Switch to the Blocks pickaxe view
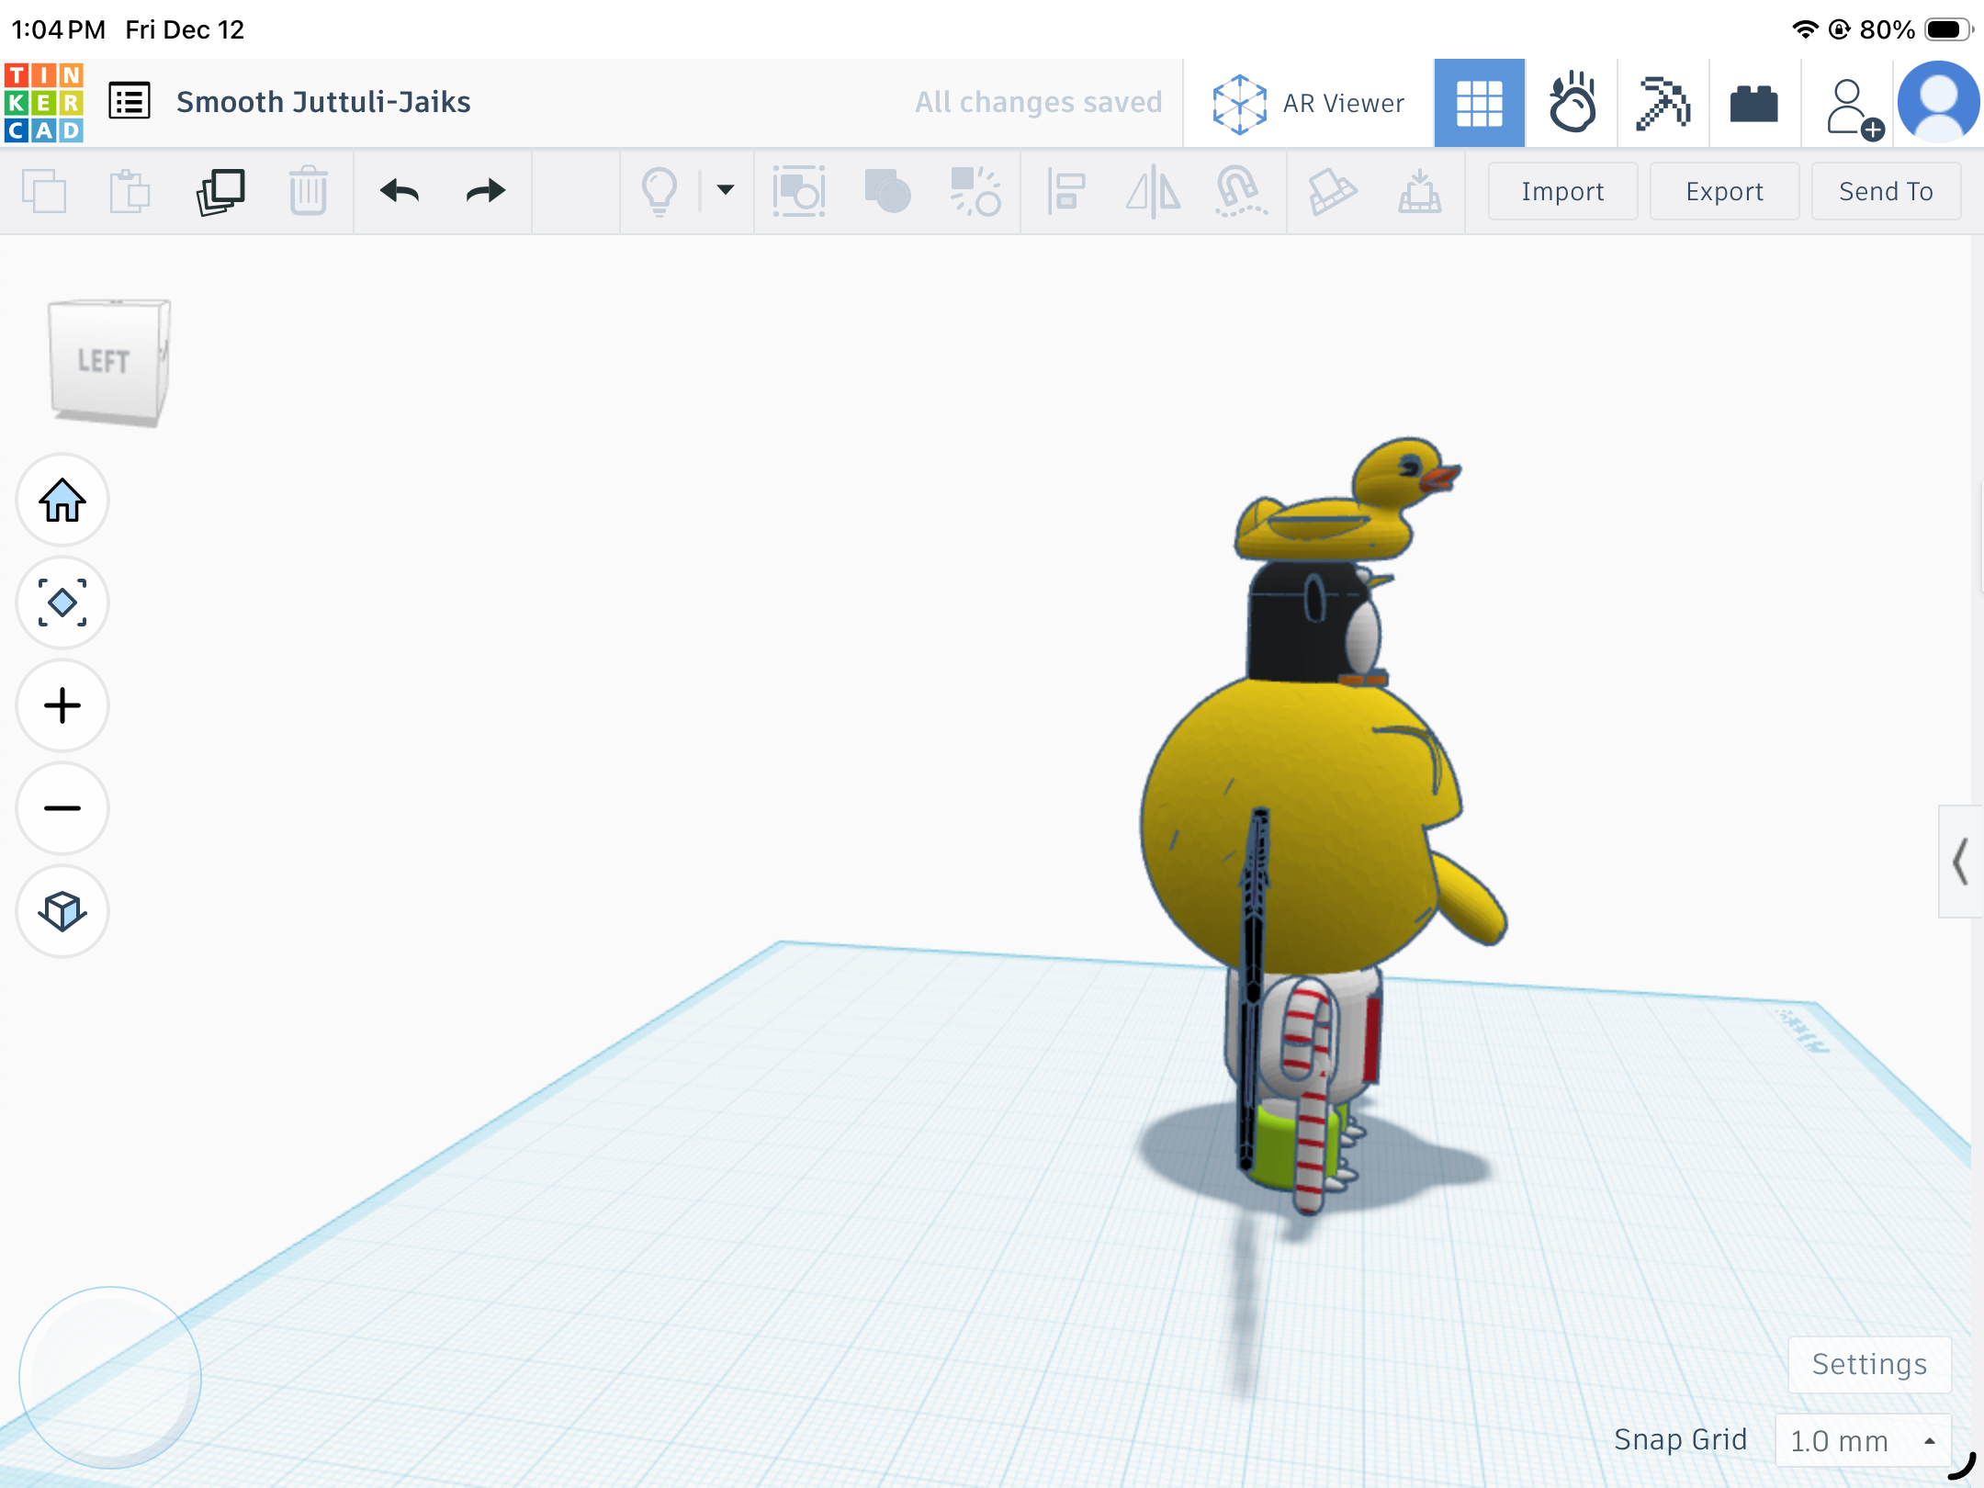Screen dimensions: 1984x1488 [1663, 103]
